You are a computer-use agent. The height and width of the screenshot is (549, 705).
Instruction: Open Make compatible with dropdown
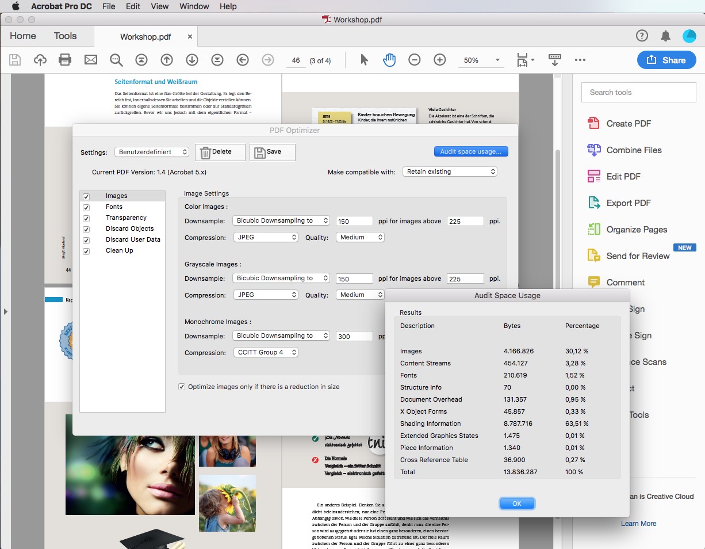coord(450,171)
